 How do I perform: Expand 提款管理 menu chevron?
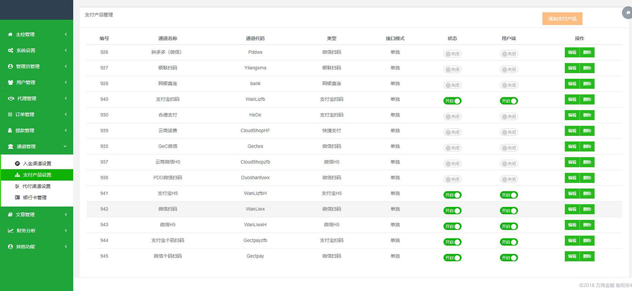click(66, 131)
